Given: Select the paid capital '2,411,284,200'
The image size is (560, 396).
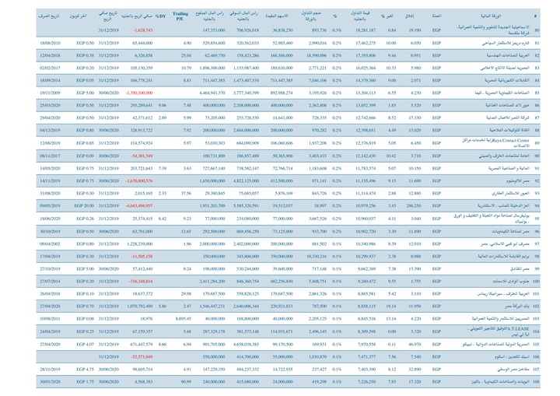Looking at the screenshot, I should point(212,282).
